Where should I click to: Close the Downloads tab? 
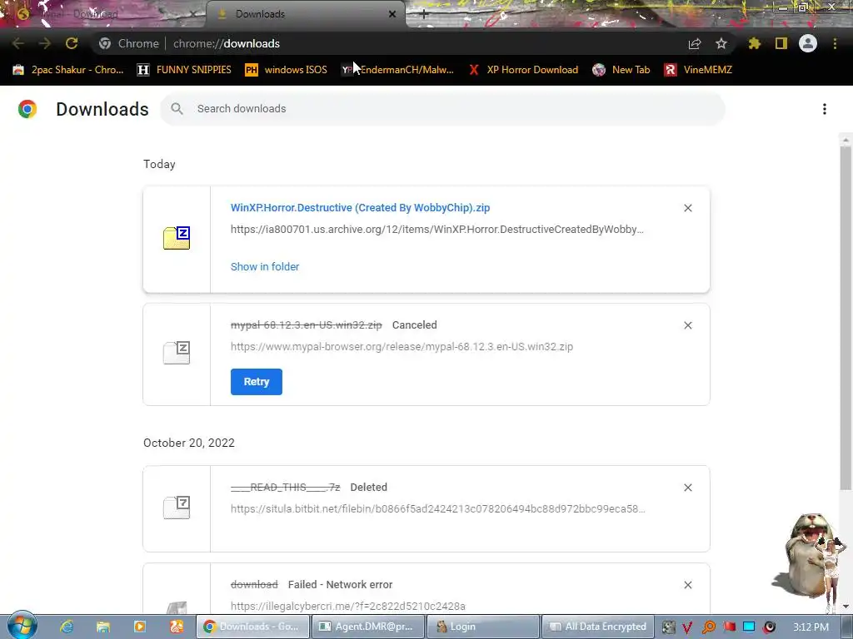tap(392, 14)
